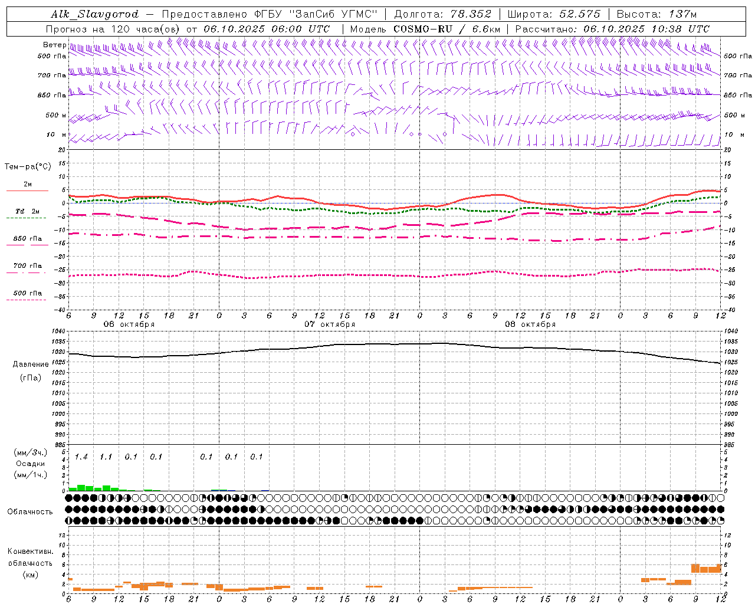Click the 700 гПа temperature legend label
This screenshot has height=604, width=755.
(28, 266)
